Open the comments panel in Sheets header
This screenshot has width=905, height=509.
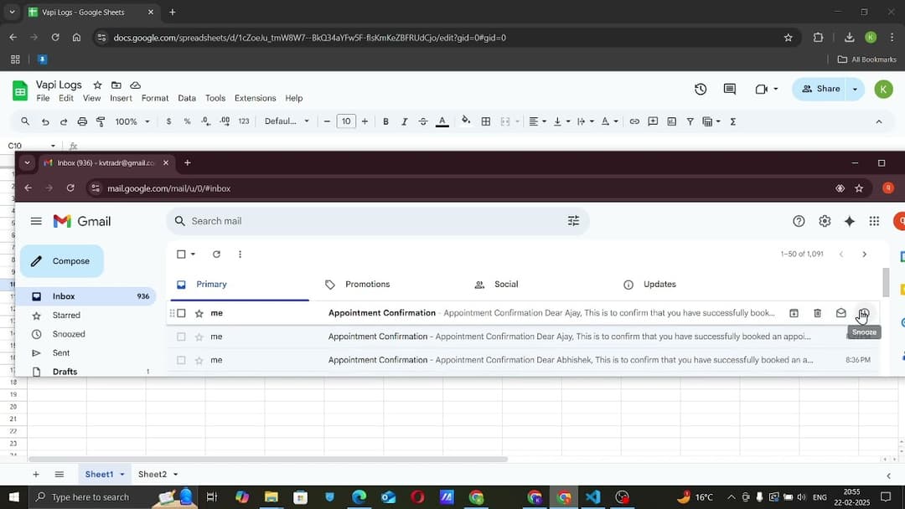coord(730,89)
